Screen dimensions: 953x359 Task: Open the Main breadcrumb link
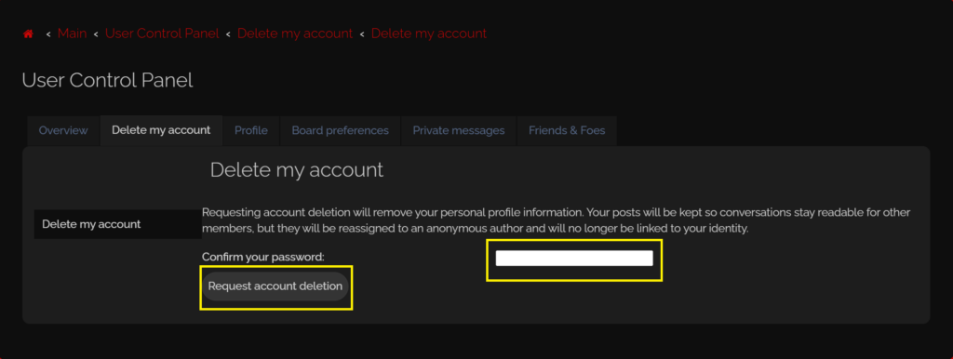pyautogui.click(x=72, y=33)
